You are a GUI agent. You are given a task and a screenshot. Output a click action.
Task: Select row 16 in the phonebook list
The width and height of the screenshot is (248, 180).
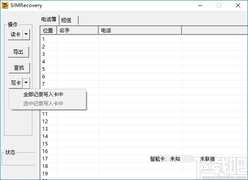pos(144,151)
